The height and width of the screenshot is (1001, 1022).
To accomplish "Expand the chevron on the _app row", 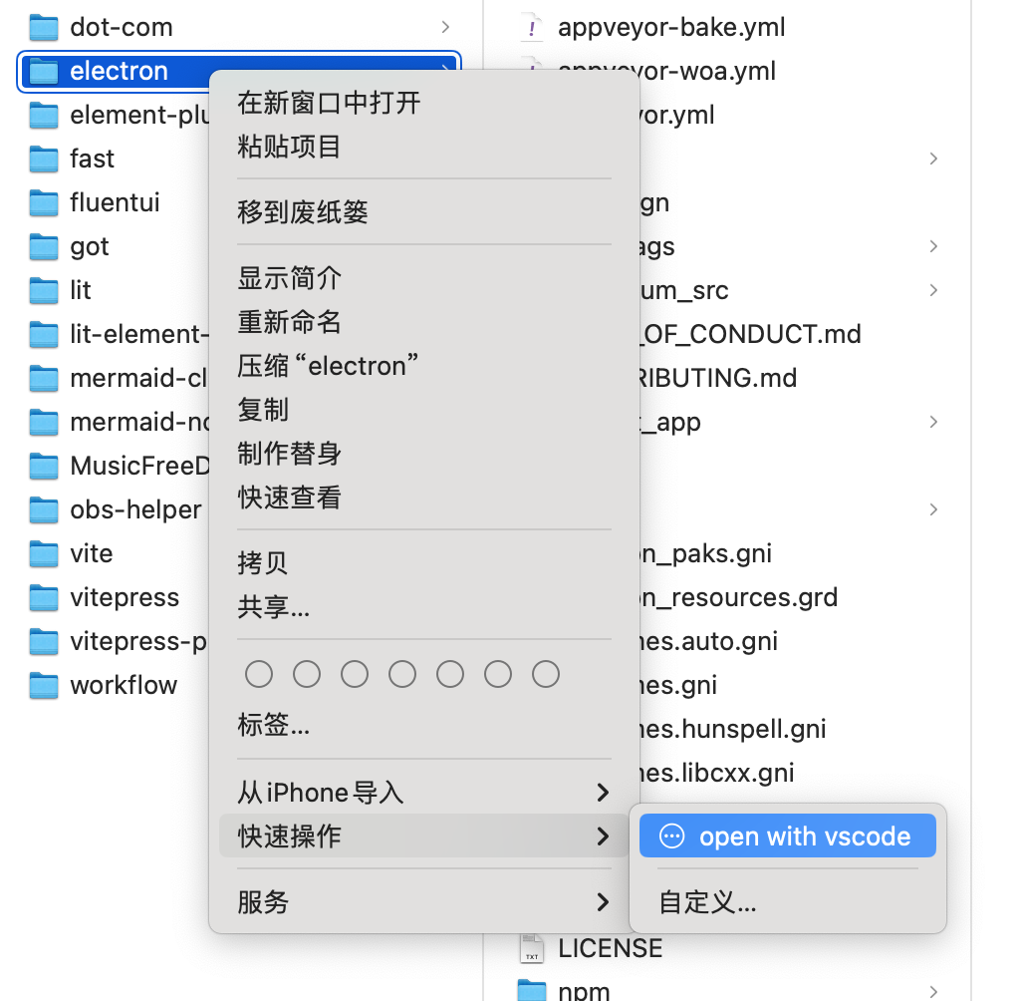I will pos(934,422).
